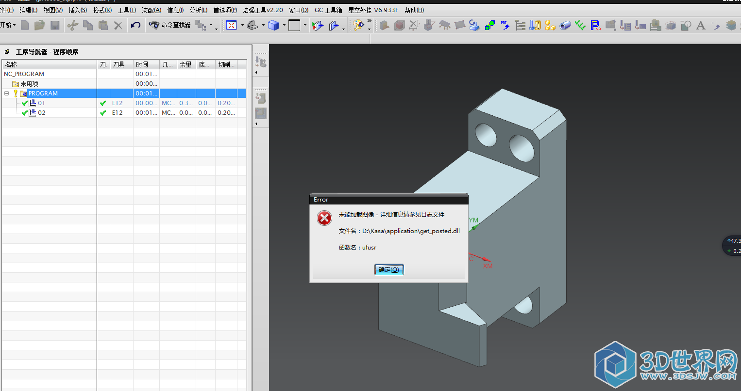Click the New file icon

[25, 25]
